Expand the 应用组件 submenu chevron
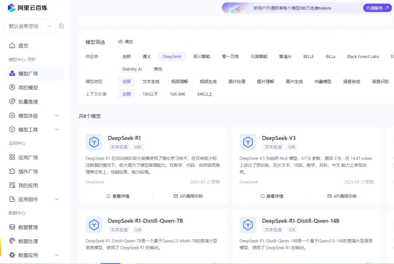Viewport: 394px width, 264px height. [57, 199]
